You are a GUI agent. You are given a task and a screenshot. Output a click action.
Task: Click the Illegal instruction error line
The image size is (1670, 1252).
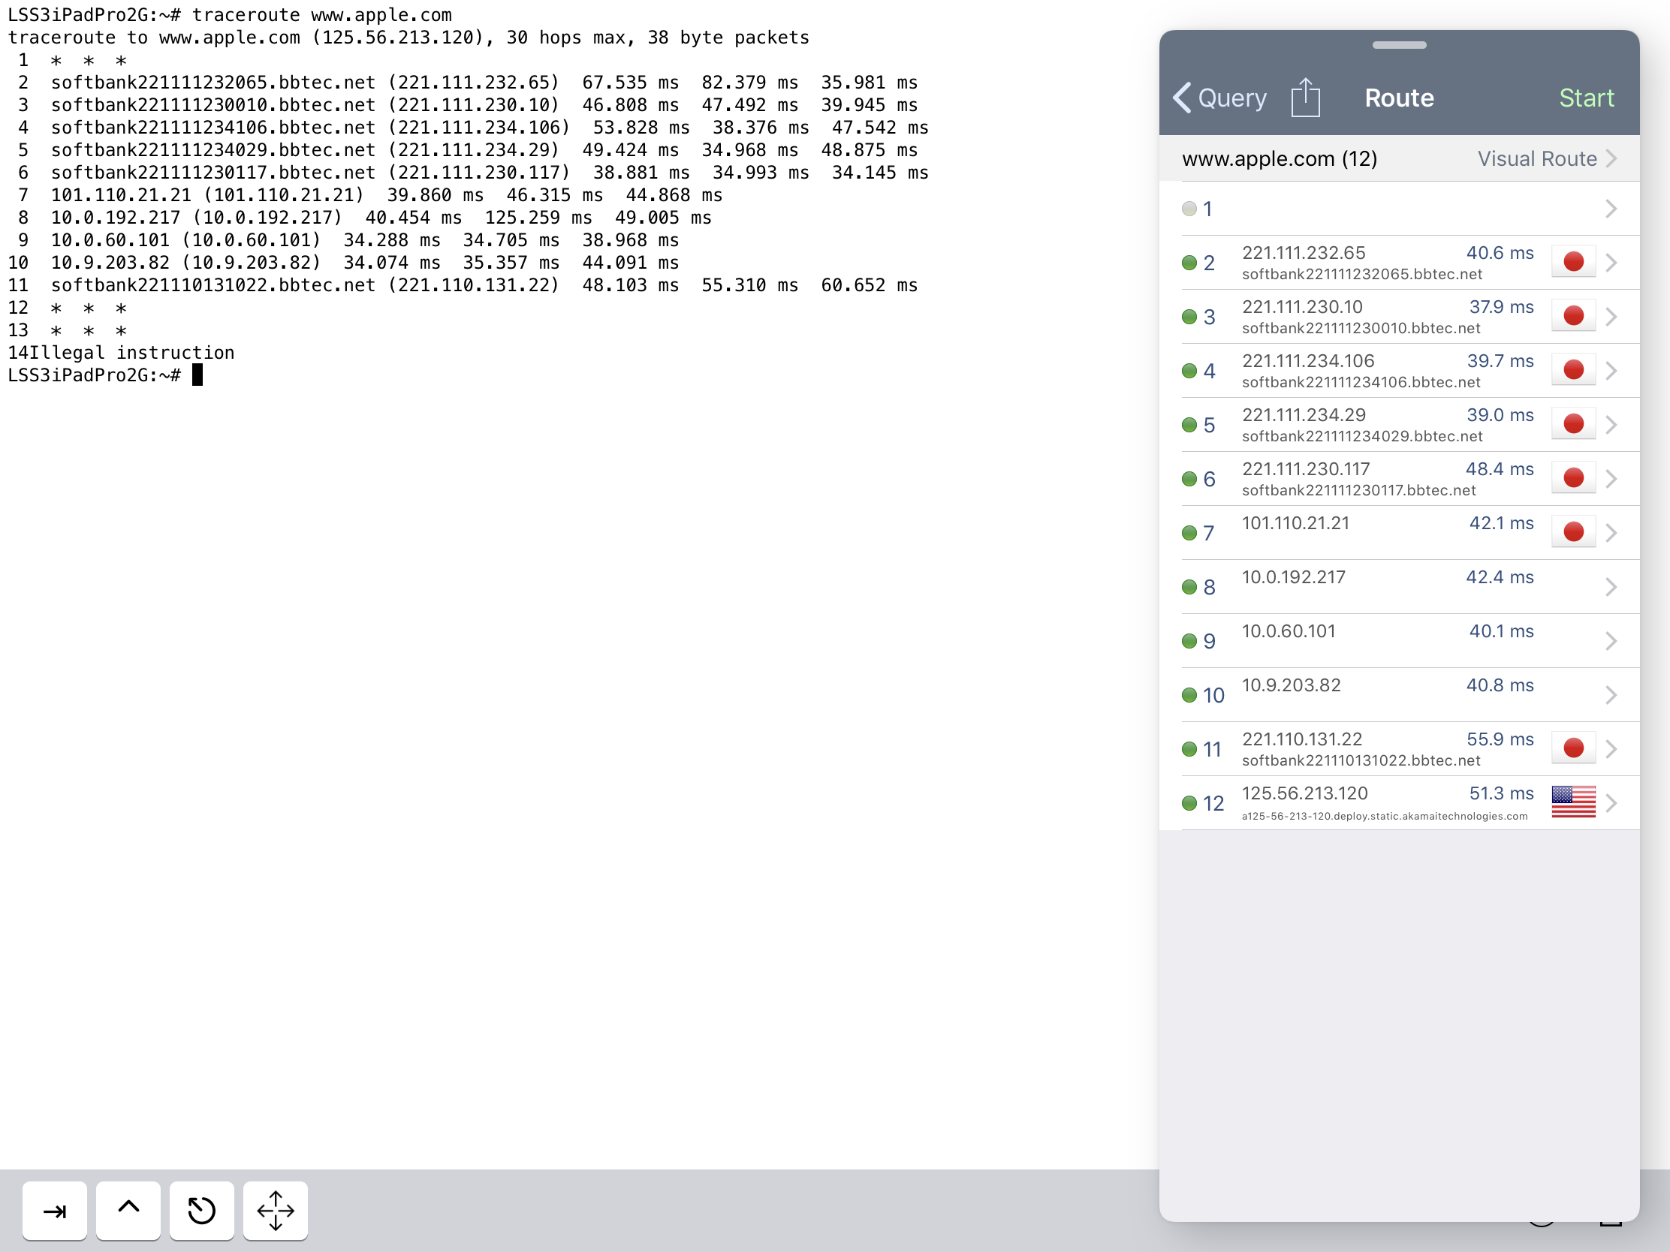pyautogui.click(x=131, y=354)
